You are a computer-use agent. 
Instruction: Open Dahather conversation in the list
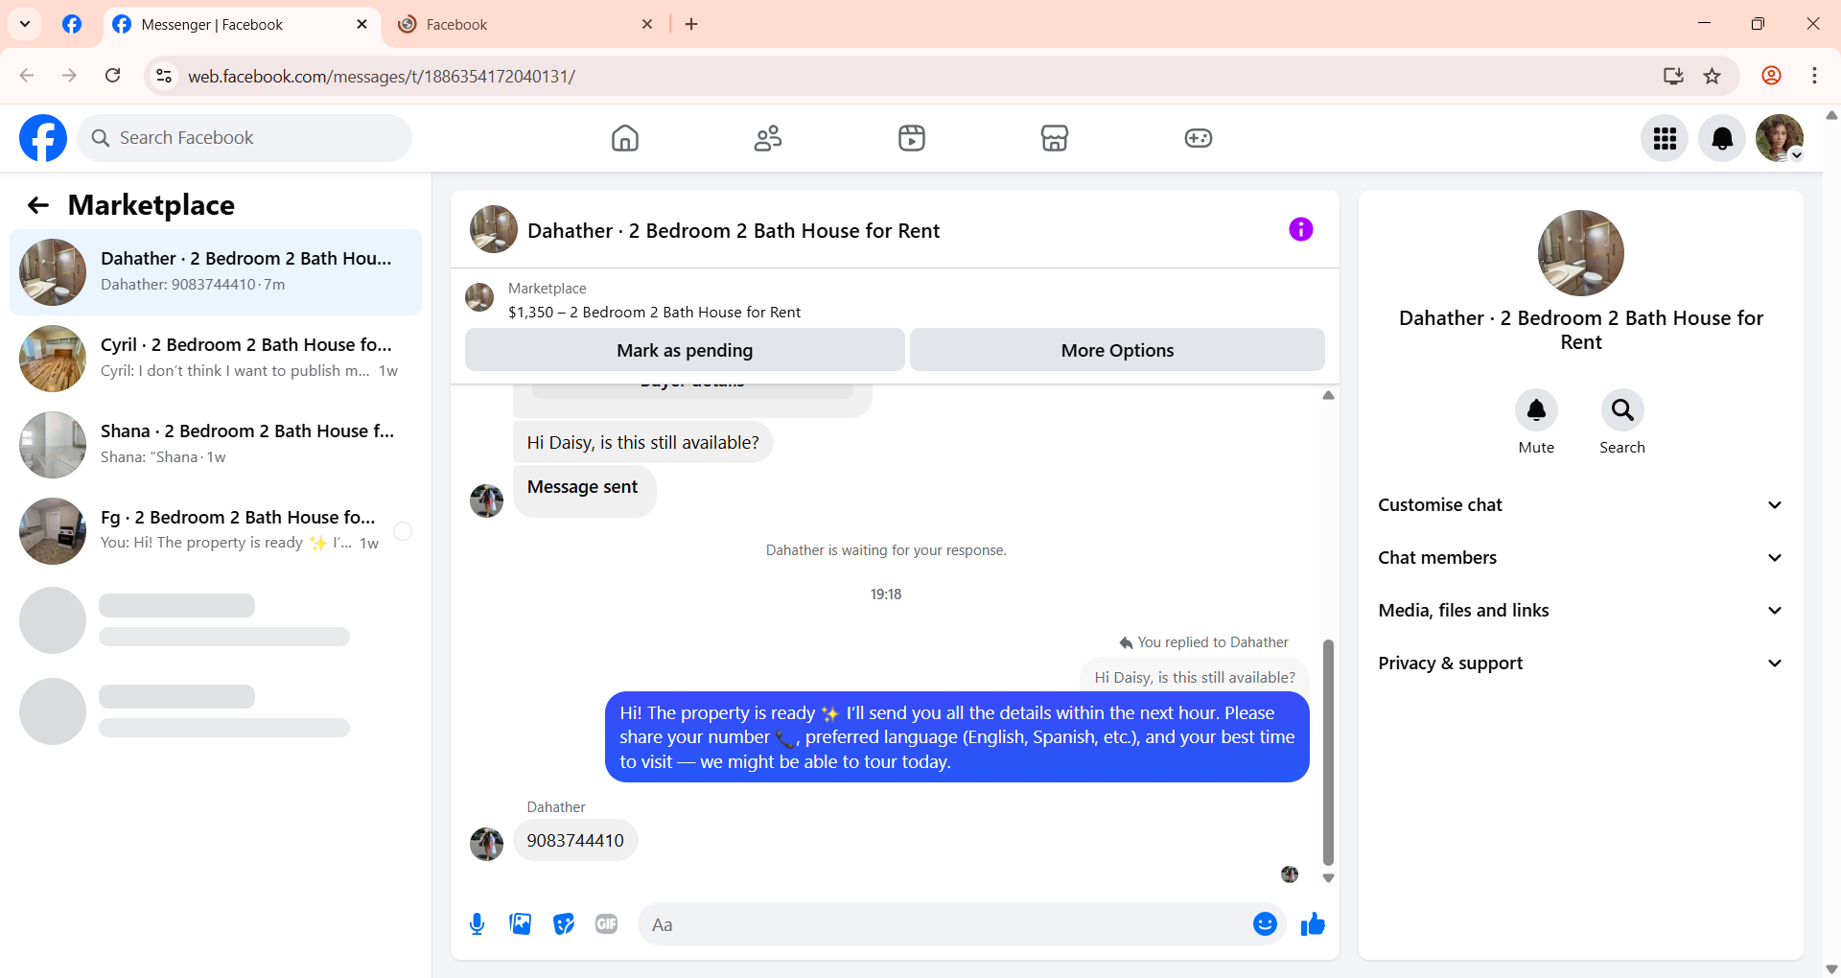[x=216, y=272]
